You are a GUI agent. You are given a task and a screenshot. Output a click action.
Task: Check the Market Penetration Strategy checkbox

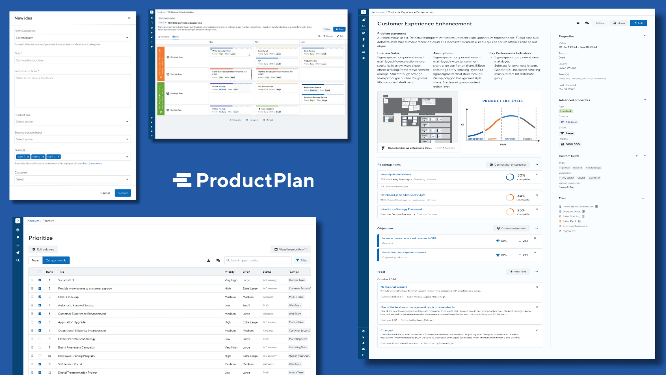(x=40, y=339)
